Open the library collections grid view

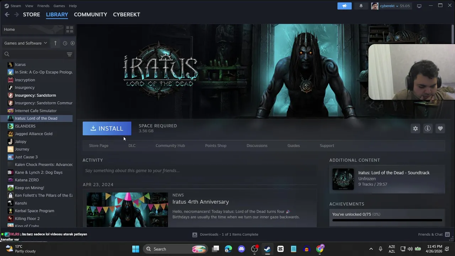tap(70, 30)
